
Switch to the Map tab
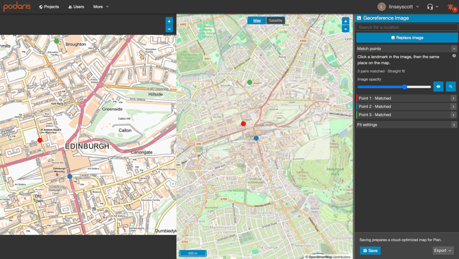pyautogui.click(x=257, y=21)
